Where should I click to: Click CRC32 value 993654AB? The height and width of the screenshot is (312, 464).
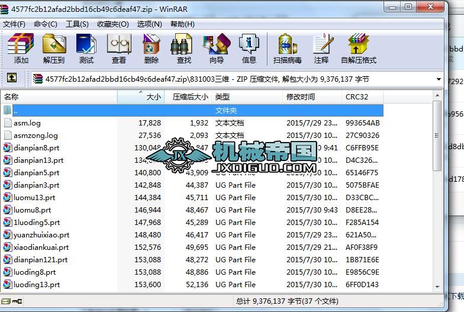coord(362,123)
